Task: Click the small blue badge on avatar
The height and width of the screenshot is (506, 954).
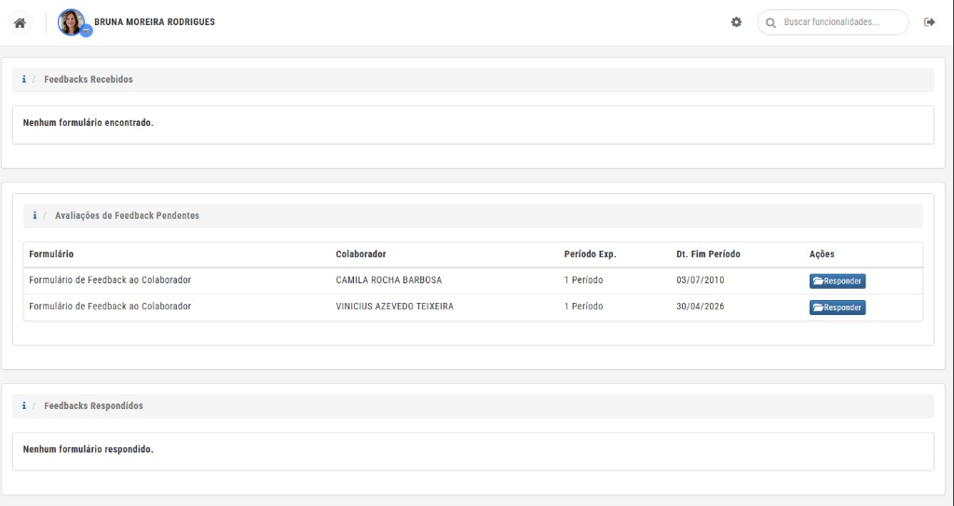Action: click(86, 31)
